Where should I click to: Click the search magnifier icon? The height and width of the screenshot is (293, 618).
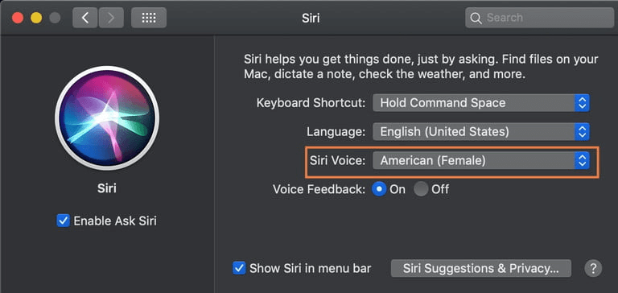476,18
